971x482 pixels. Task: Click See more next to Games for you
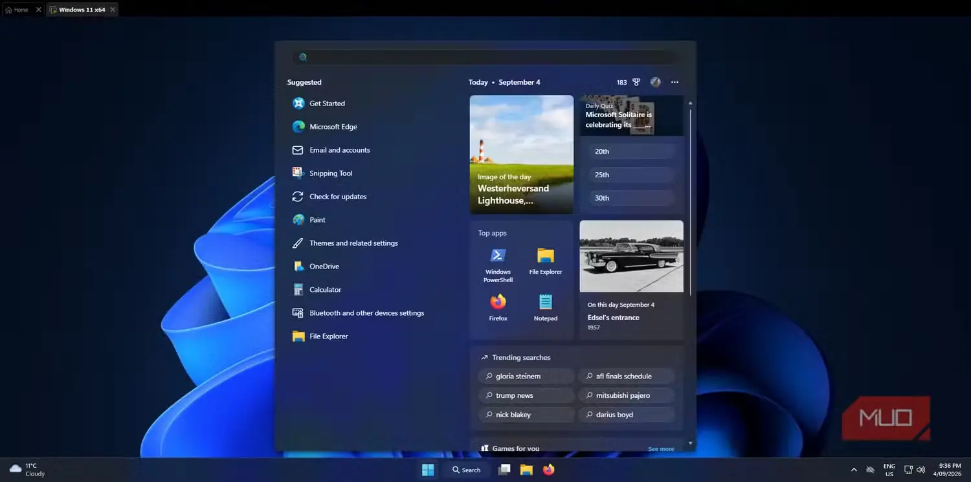(x=661, y=448)
